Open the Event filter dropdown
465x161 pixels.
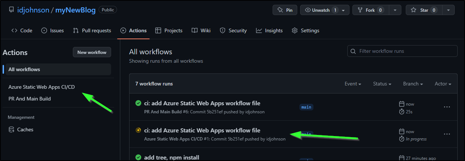pyautogui.click(x=353, y=84)
